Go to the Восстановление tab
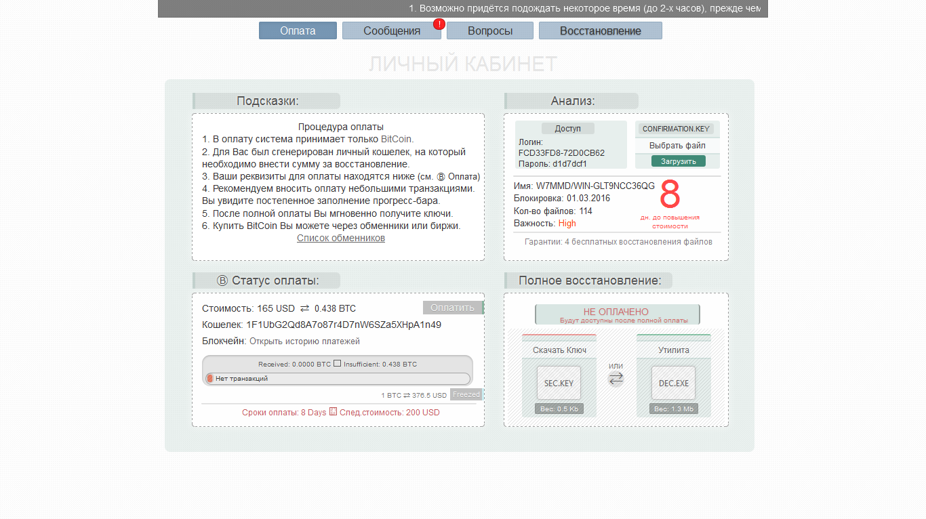Viewport: 926px width, 519px height. click(600, 30)
